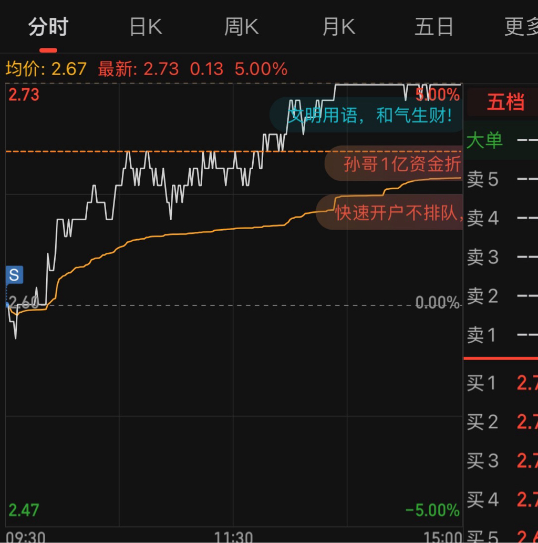Viewport: 538px width, 543px height.
Task: Select the 买1 bid price row
Action: (501, 383)
